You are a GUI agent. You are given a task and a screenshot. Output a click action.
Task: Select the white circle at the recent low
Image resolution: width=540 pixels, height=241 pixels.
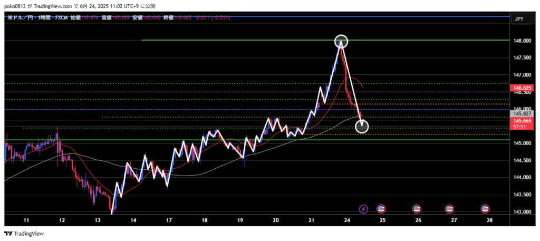[362, 126]
